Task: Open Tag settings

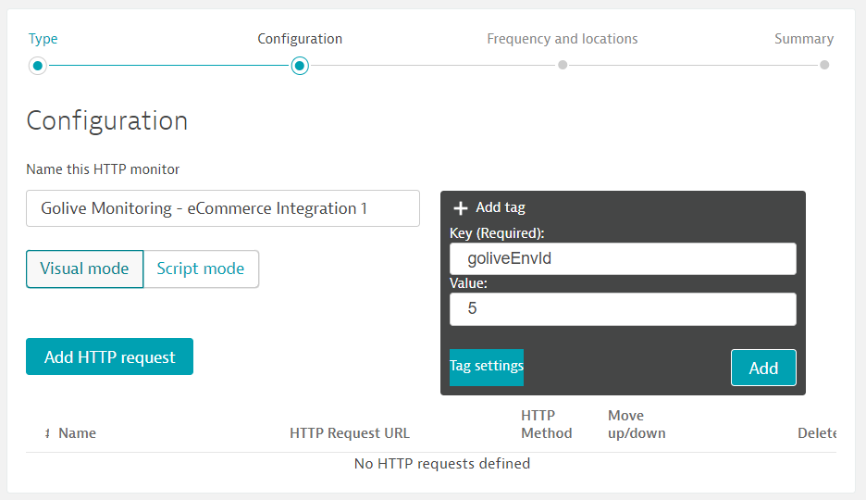Action: click(x=487, y=367)
